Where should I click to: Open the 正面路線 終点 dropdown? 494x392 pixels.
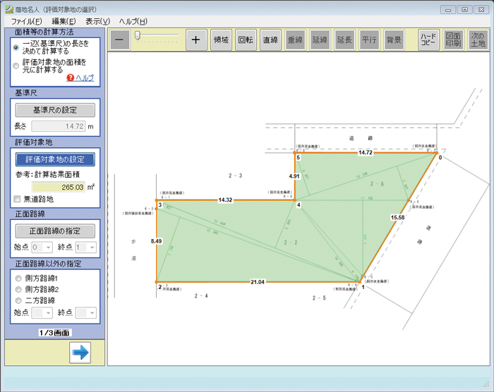click(x=85, y=247)
